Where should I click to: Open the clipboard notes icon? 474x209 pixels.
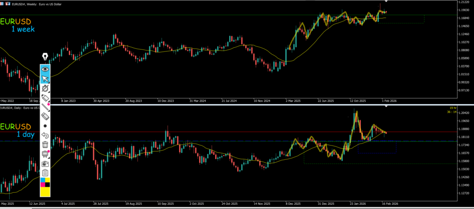[45, 173]
